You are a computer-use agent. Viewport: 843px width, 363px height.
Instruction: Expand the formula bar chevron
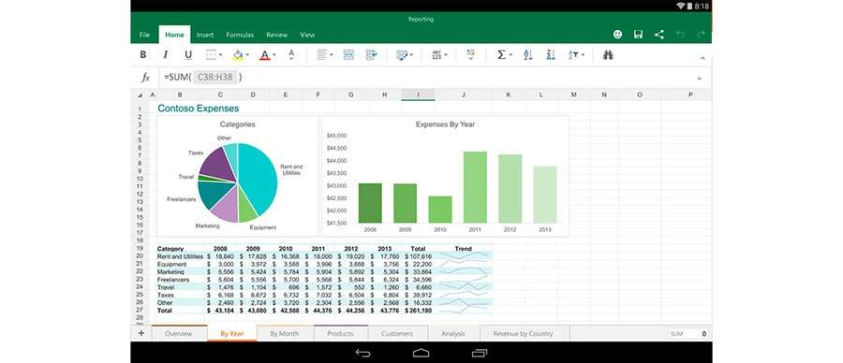(x=700, y=79)
